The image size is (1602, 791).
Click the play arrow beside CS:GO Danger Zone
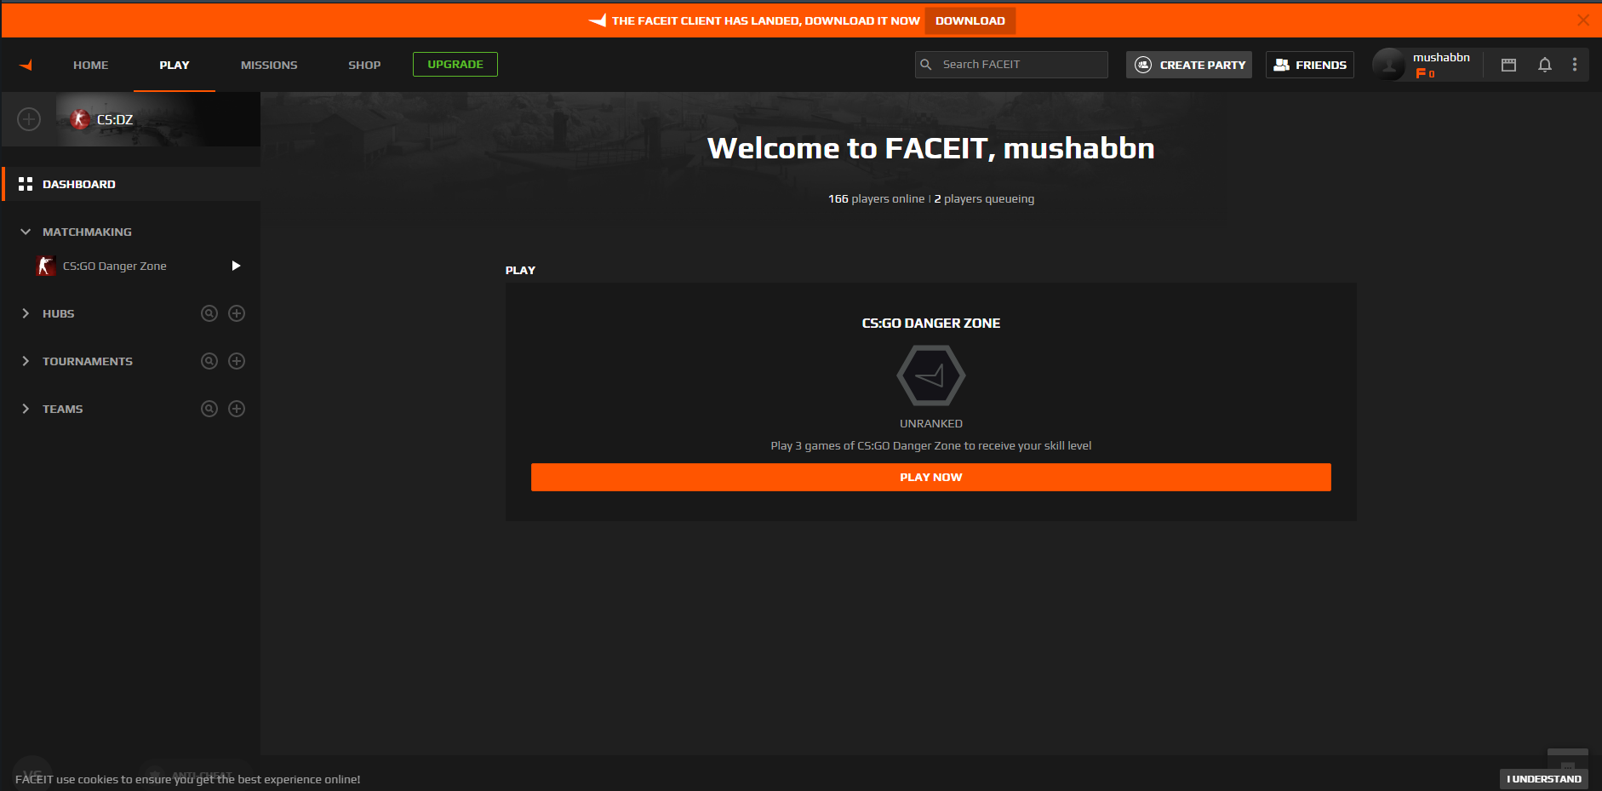(236, 266)
